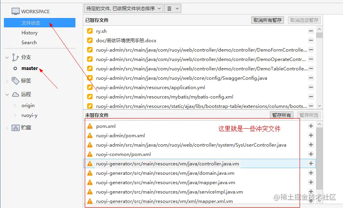343x208 pixels.
Task: Expand the 标签 section
Action: (x=7, y=81)
